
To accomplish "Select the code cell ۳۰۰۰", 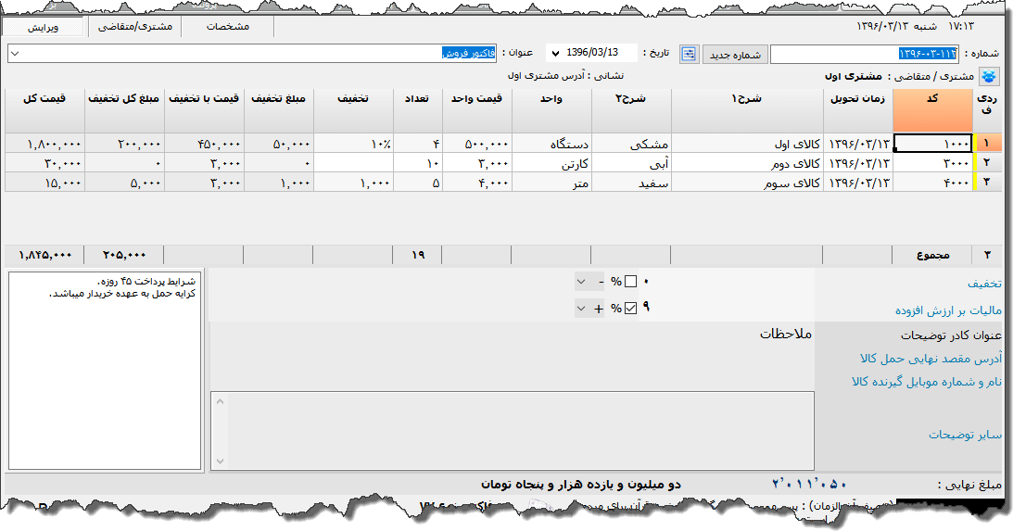I will [x=932, y=163].
